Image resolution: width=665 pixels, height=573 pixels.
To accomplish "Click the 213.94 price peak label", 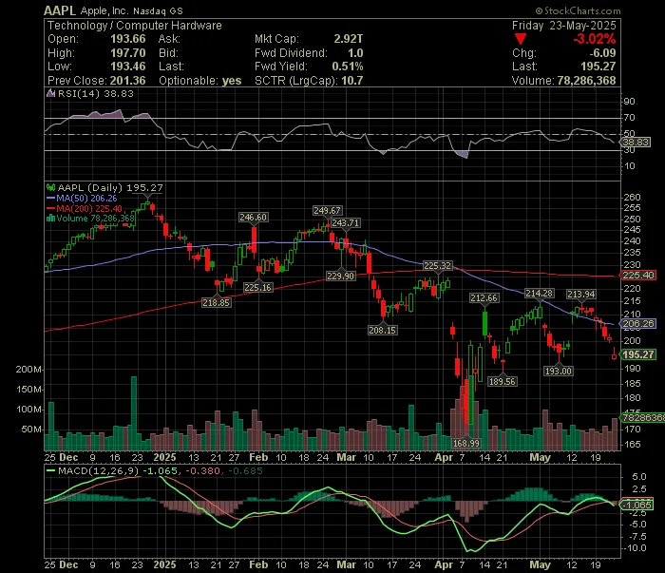I will (x=581, y=294).
